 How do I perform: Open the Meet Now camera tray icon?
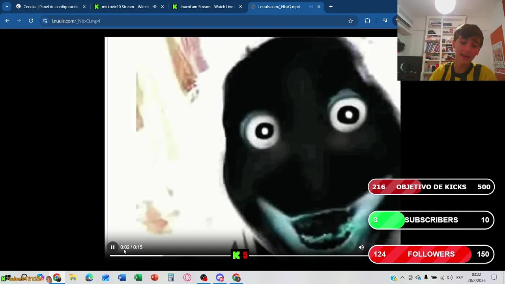pyautogui.click(x=410, y=278)
